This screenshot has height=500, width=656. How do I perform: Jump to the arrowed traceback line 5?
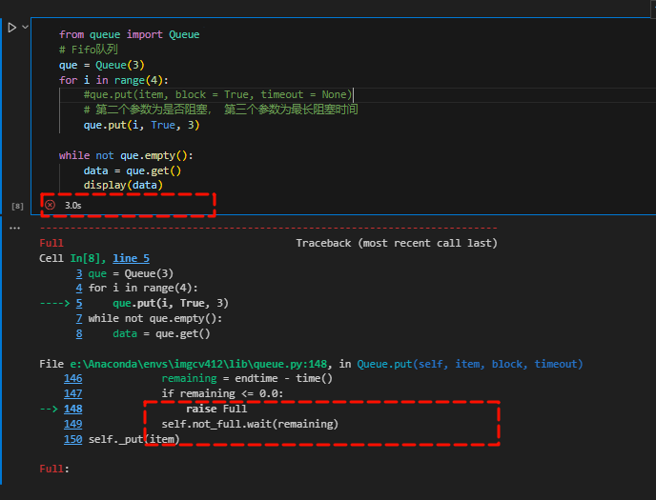[x=79, y=303]
